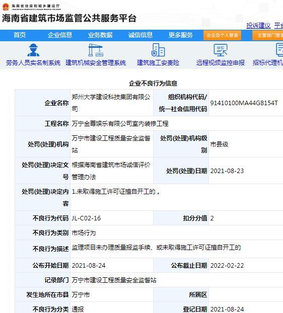283x313 pixels.
Task: Click the 根据海南省建筑市场诚信评价管理办法 text
Action: 111,171
